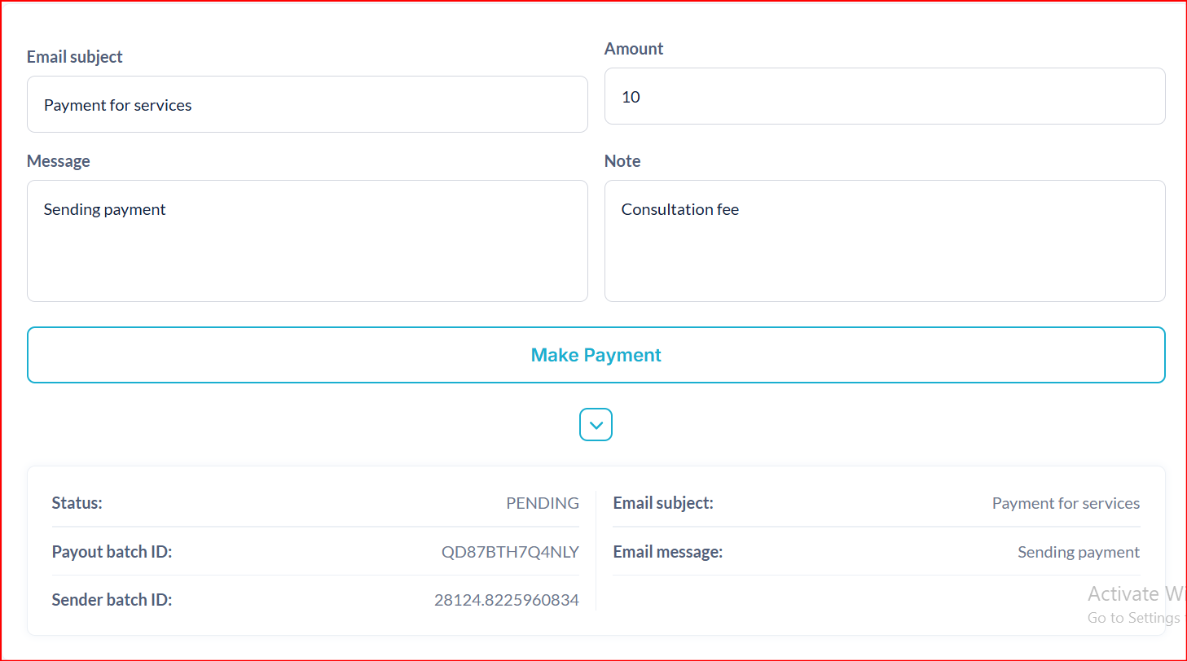Click "Sending payment" value in results panel
The height and width of the screenshot is (661, 1187).
click(x=1079, y=552)
